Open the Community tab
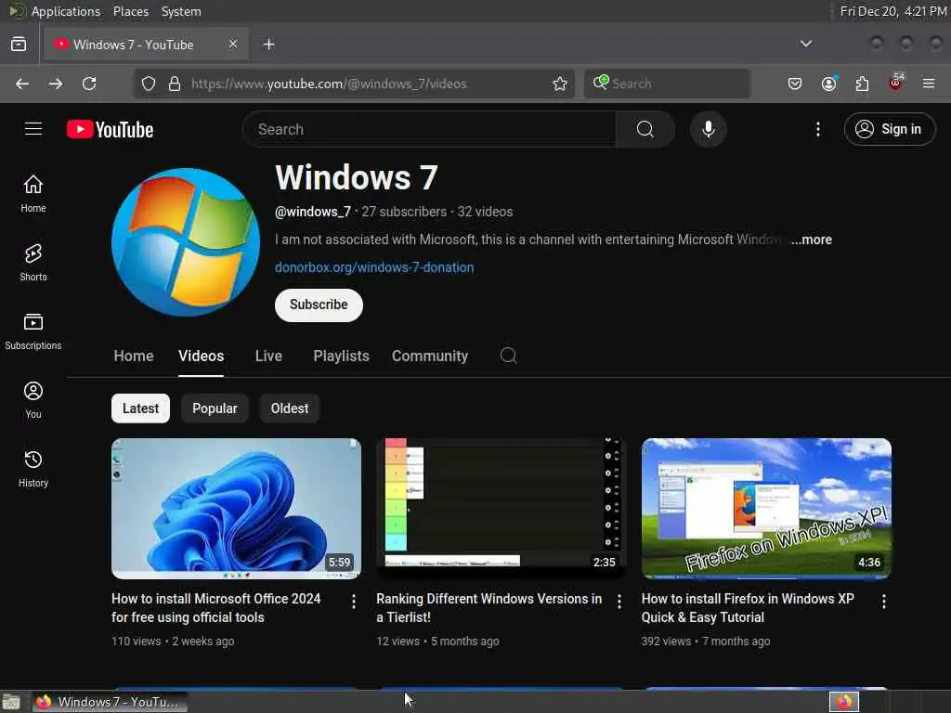The width and height of the screenshot is (951, 713). click(x=429, y=356)
